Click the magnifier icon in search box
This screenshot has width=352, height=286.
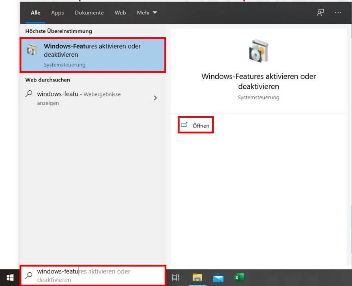coord(29,275)
